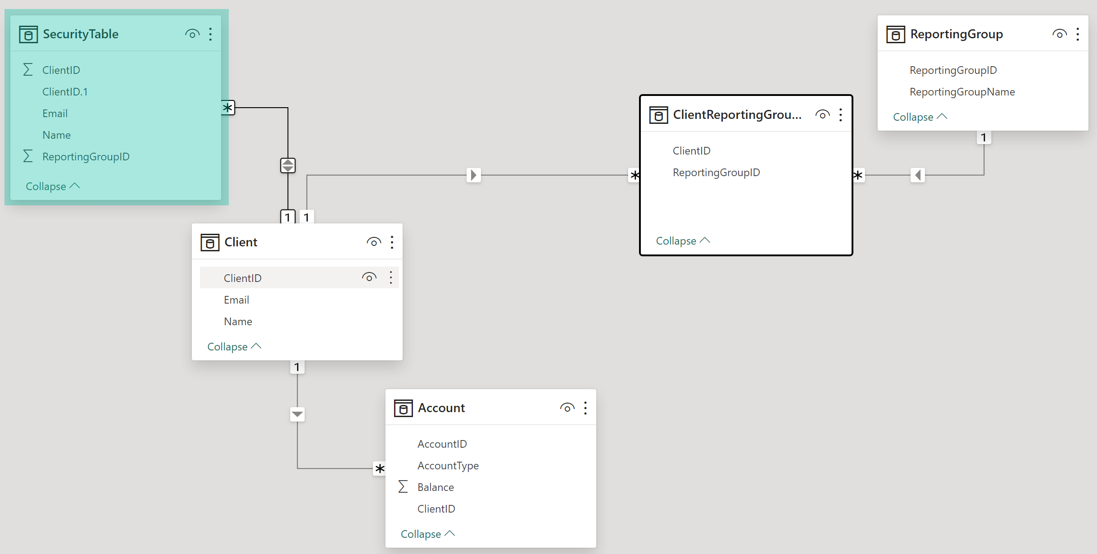Select filter direction arrow on Client-ClientReportingGroup relationship

point(474,175)
